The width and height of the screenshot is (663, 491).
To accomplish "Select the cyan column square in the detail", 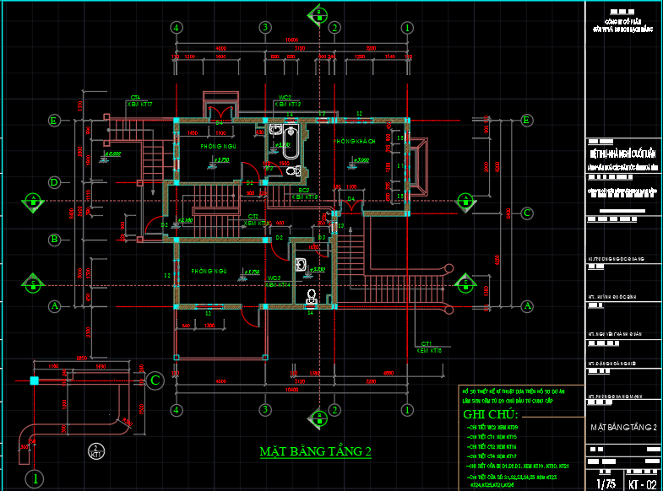I will (x=35, y=381).
